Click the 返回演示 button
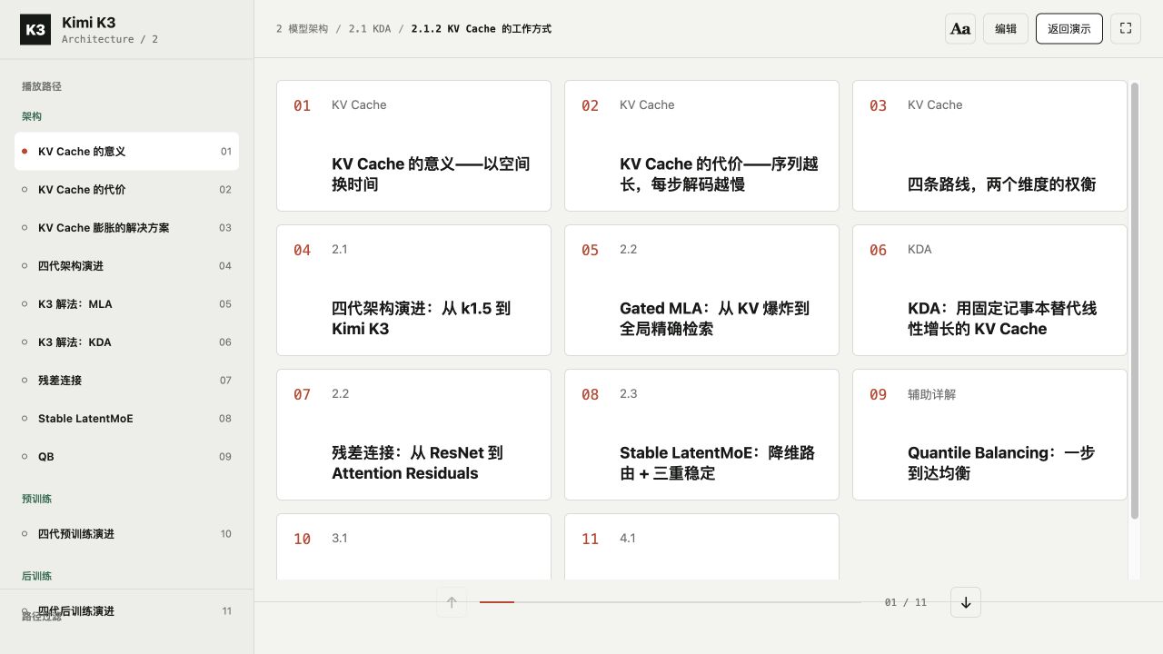The image size is (1163, 654). tap(1069, 29)
